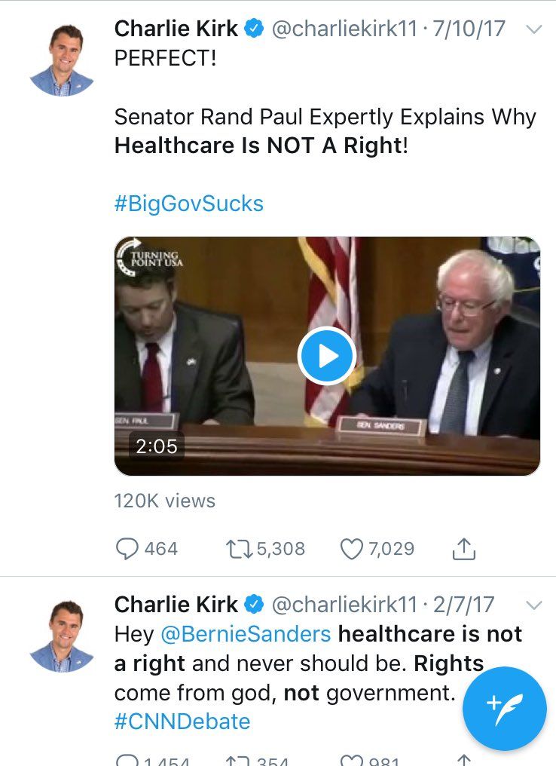The height and width of the screenshot is (766, 556).
Task: Tap Charlie Kirk name on second tweet
Action: tap(176, 605)
